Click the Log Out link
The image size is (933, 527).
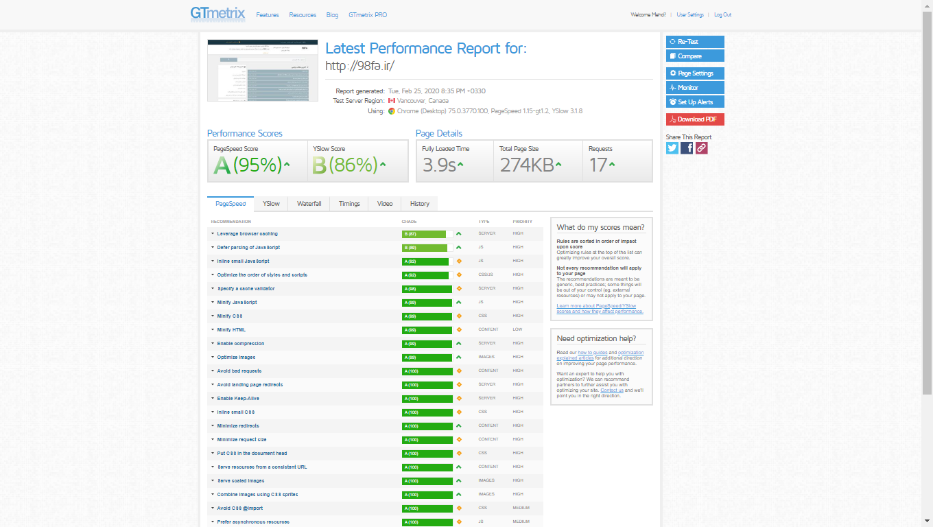tap(722, 15)
